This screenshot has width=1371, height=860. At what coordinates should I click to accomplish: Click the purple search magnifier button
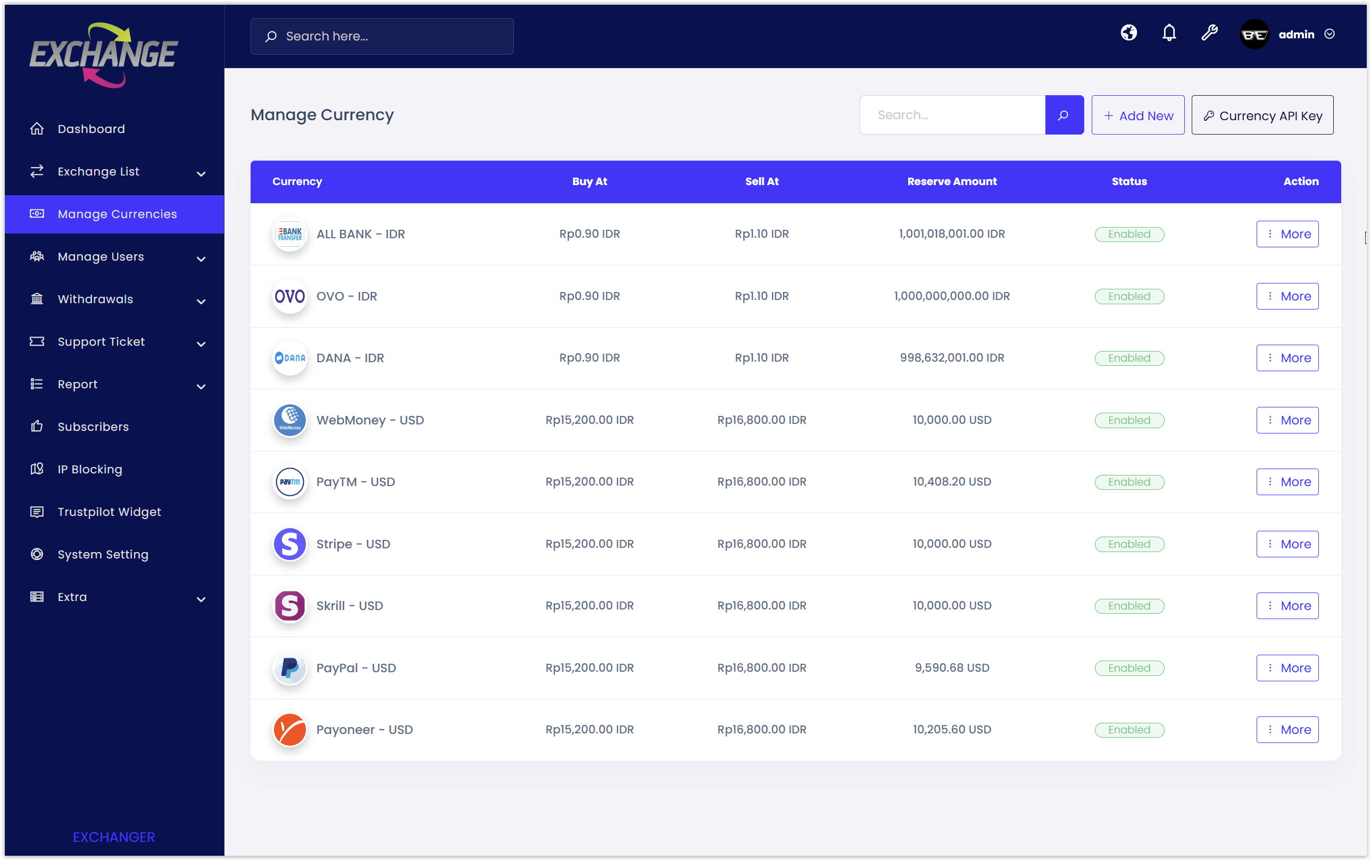(x=1063, y=114)
